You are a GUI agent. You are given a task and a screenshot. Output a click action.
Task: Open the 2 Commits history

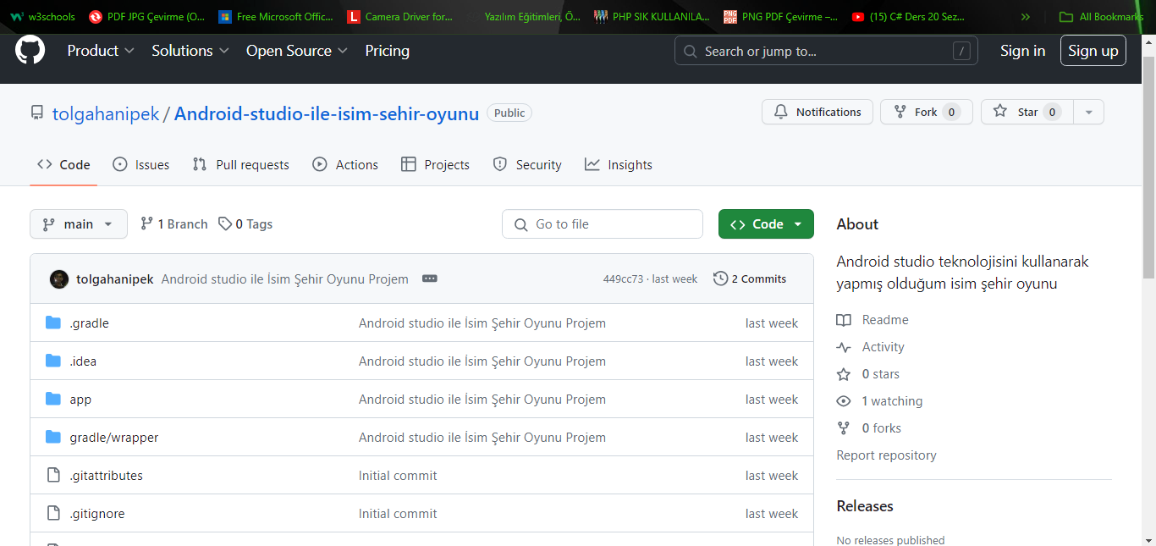[750, 279]
